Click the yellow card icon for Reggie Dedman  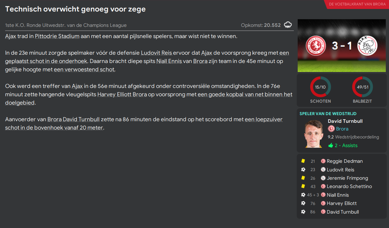(x=303, y=161)
